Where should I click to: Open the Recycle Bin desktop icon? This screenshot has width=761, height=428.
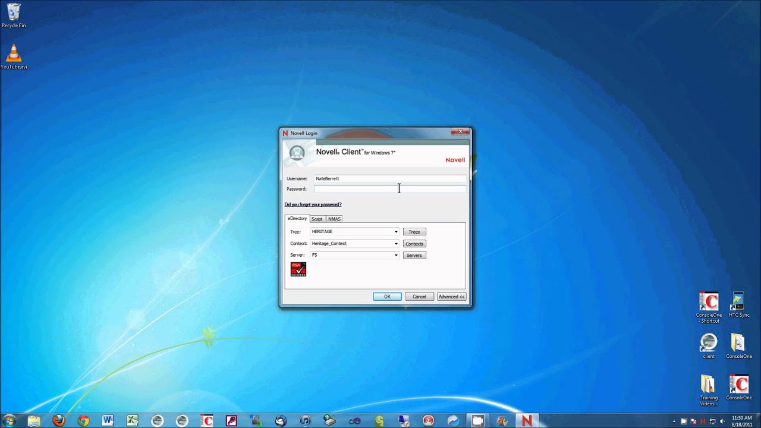tap(13, 15)
